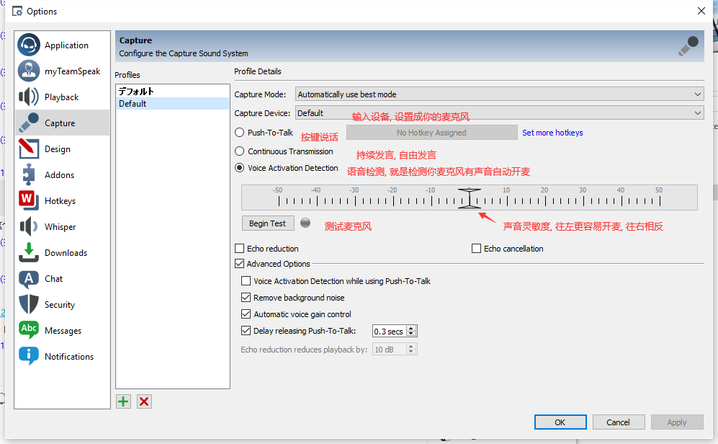Select Push-To-Talk radio button
718x444 pixels.
point(240,133)
